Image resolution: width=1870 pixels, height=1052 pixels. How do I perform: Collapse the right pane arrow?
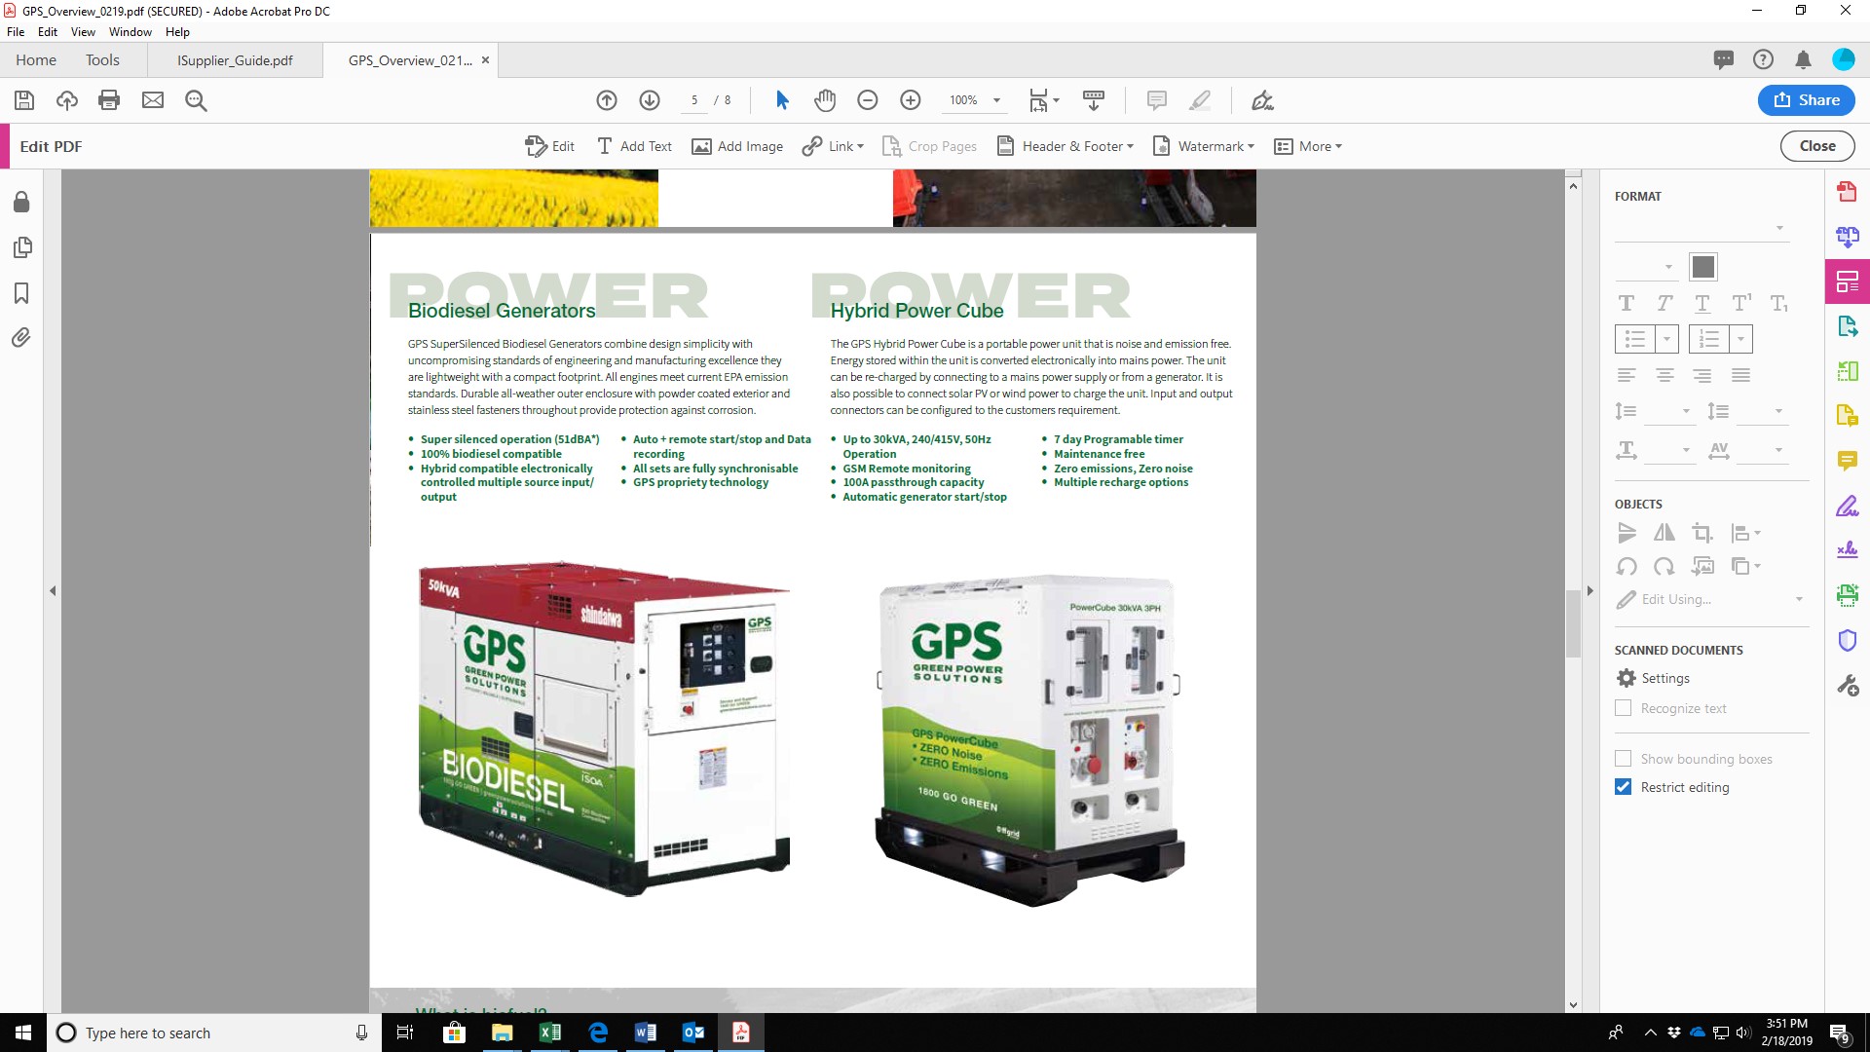[1589, 591]
